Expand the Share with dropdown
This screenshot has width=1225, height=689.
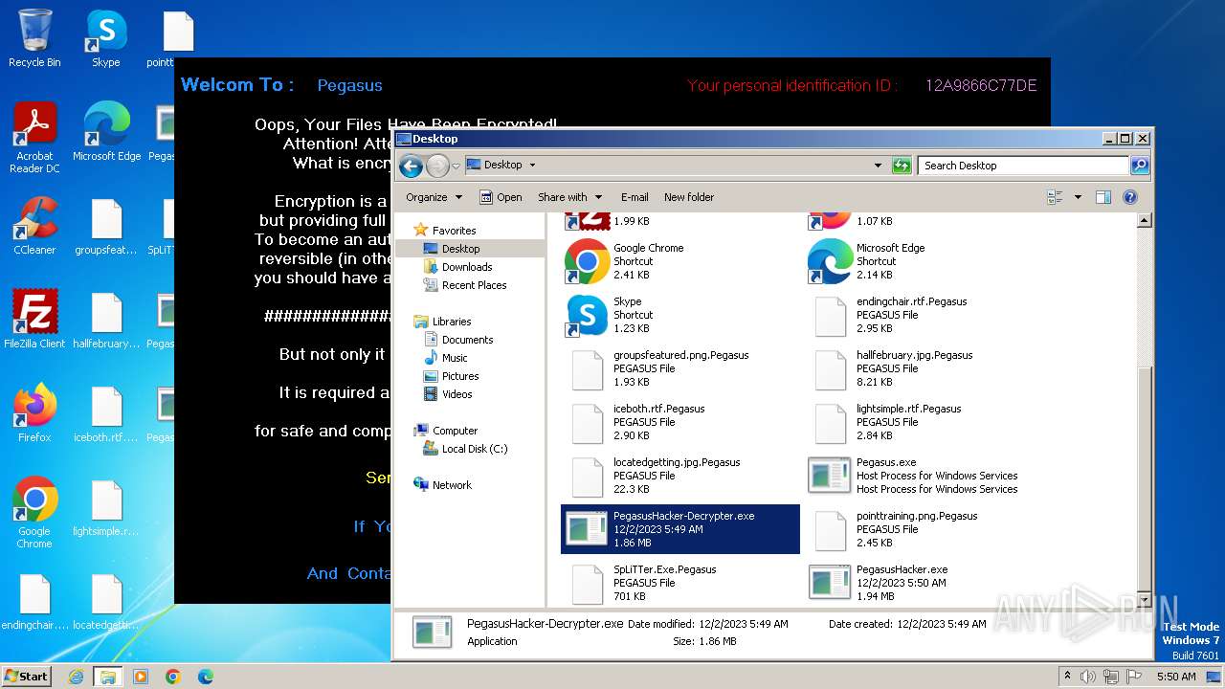[x=569, y=197]
